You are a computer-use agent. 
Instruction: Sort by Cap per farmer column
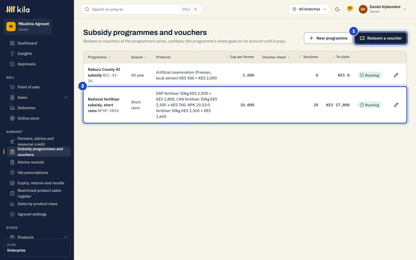240,57
